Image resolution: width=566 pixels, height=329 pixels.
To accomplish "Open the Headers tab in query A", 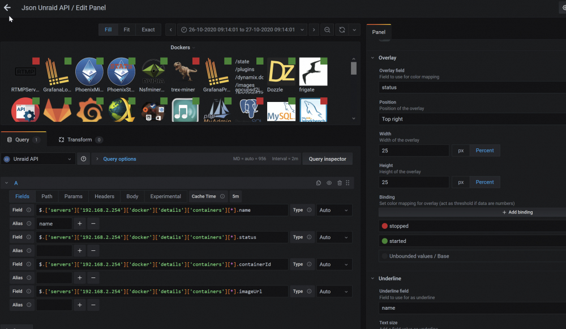I will click(x=104, y=196).
